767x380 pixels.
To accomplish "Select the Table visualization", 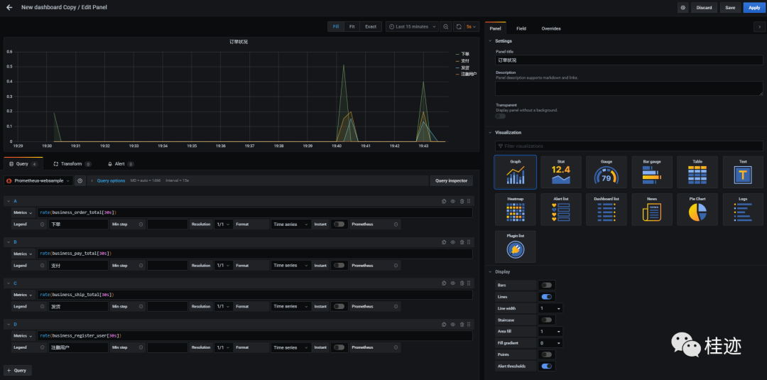I will click(x=697, y=172).
